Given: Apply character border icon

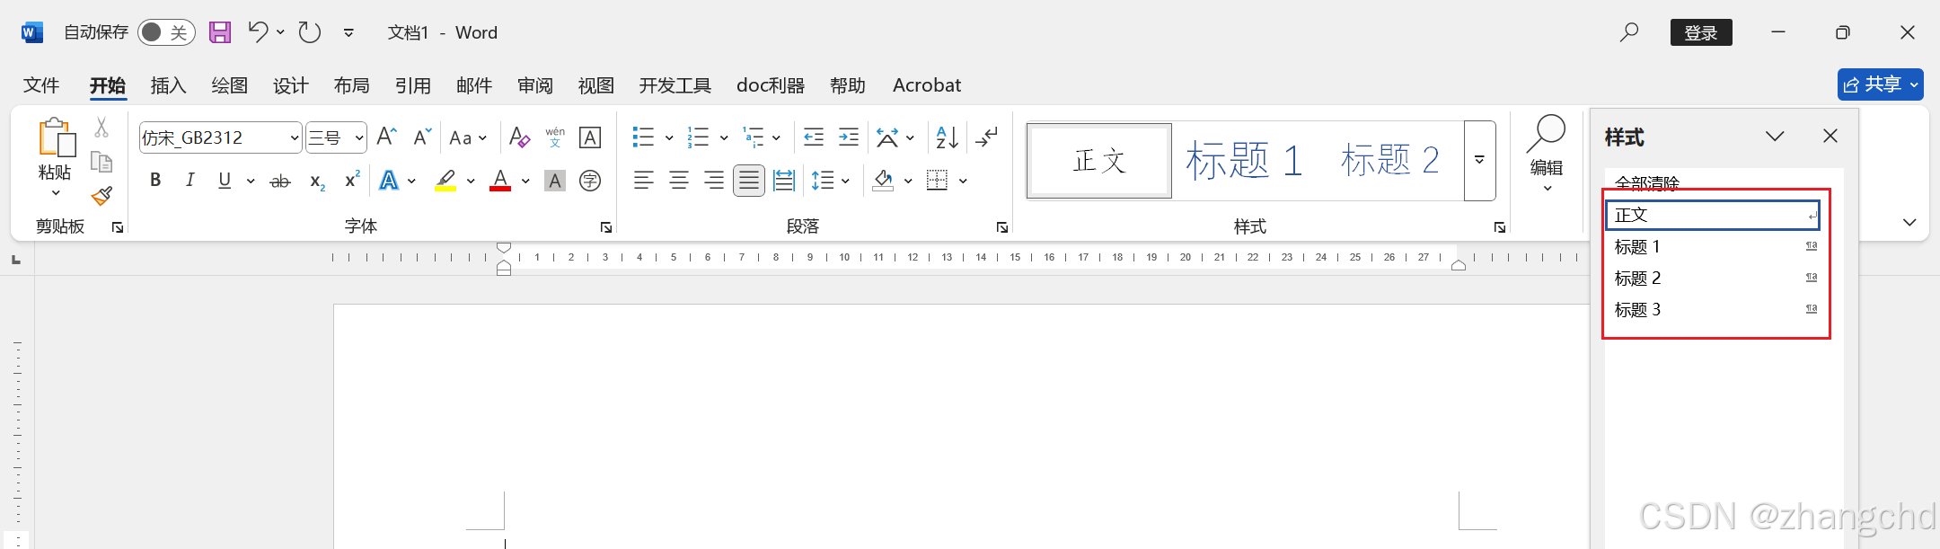Looking at the screenshot, I should (590, 137).
